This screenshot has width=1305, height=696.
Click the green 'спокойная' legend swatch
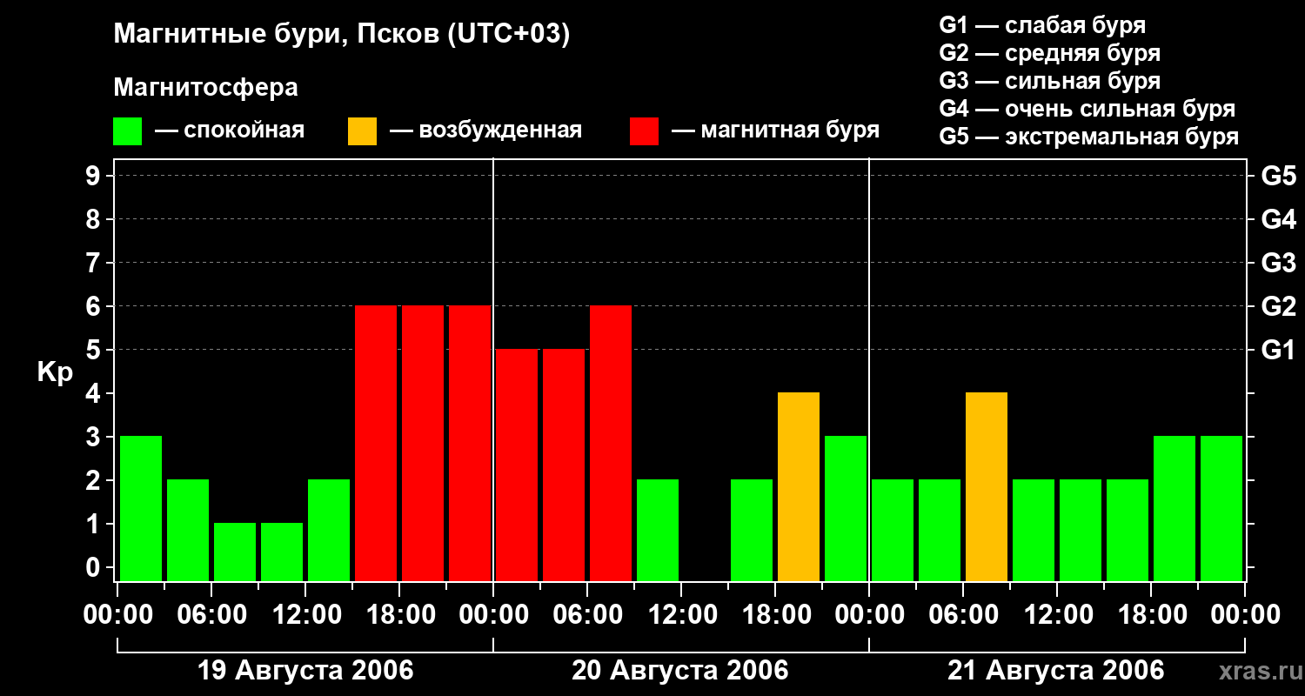coord(128,131)
